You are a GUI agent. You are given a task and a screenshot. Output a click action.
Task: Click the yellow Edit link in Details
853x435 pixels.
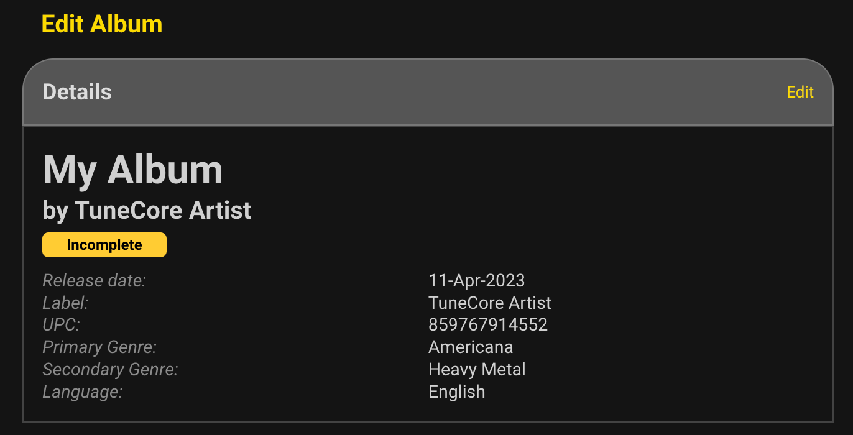click(800, 93)
